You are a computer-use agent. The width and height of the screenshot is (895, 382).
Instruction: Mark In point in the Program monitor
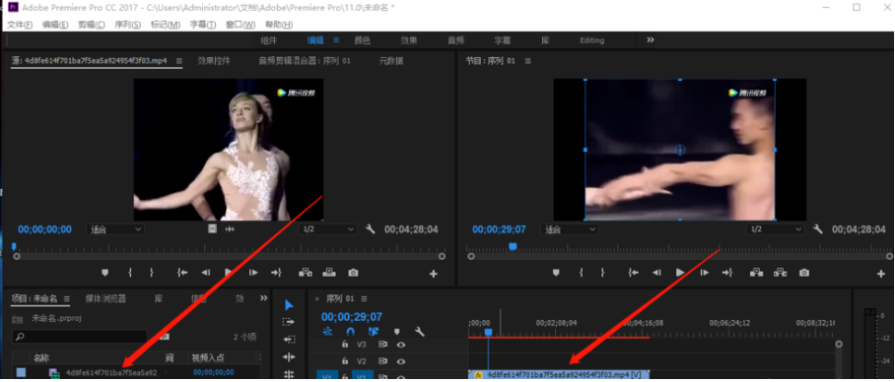(x=582, y=273)
